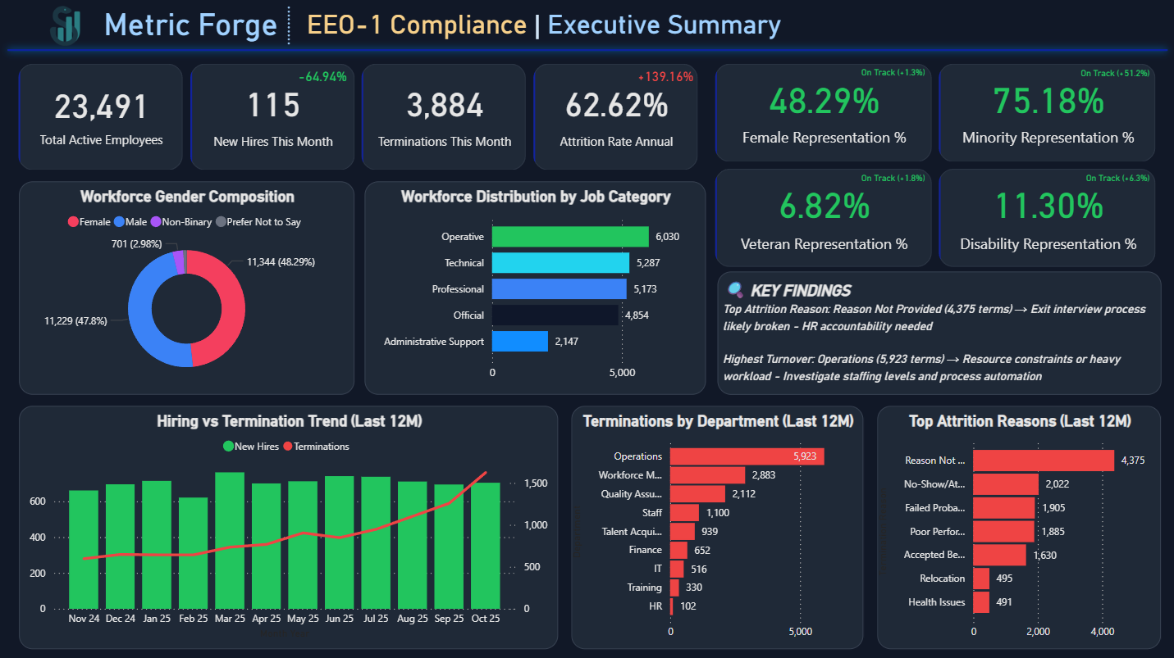
Task: Toggle the Non-Binary legend item
Action: click(x=180, y=222)
